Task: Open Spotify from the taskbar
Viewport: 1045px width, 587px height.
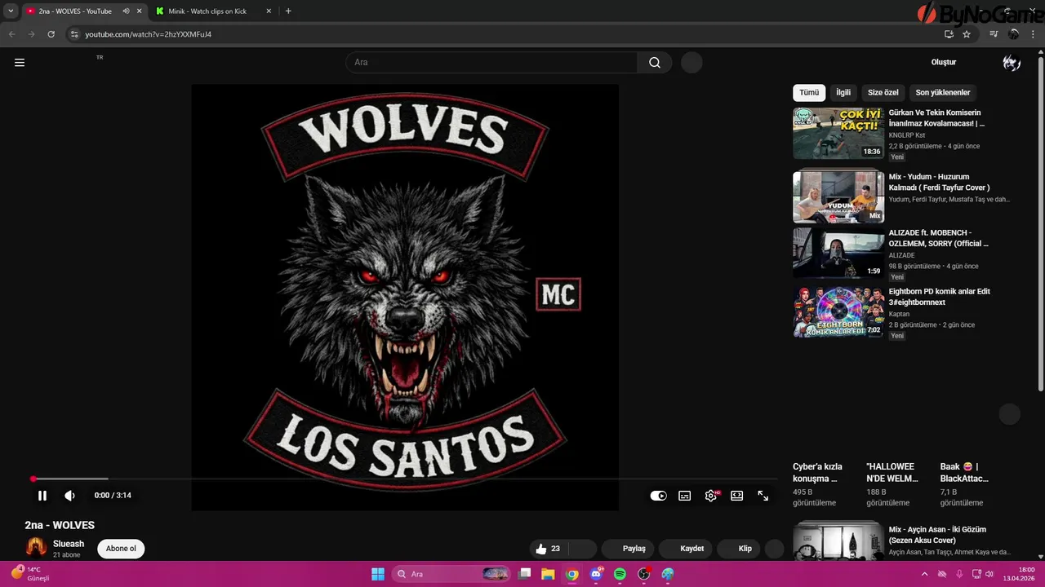Action: [x=620, y=574]
